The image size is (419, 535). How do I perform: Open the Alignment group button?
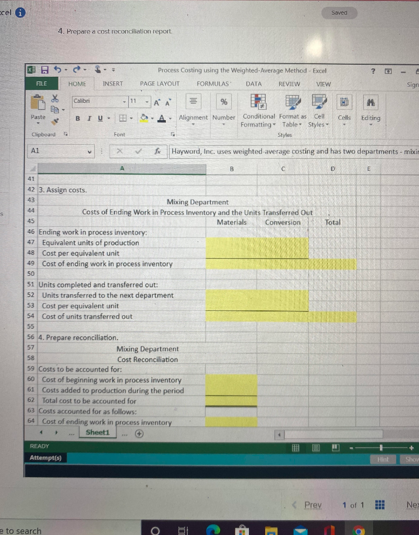coord(193,109)
